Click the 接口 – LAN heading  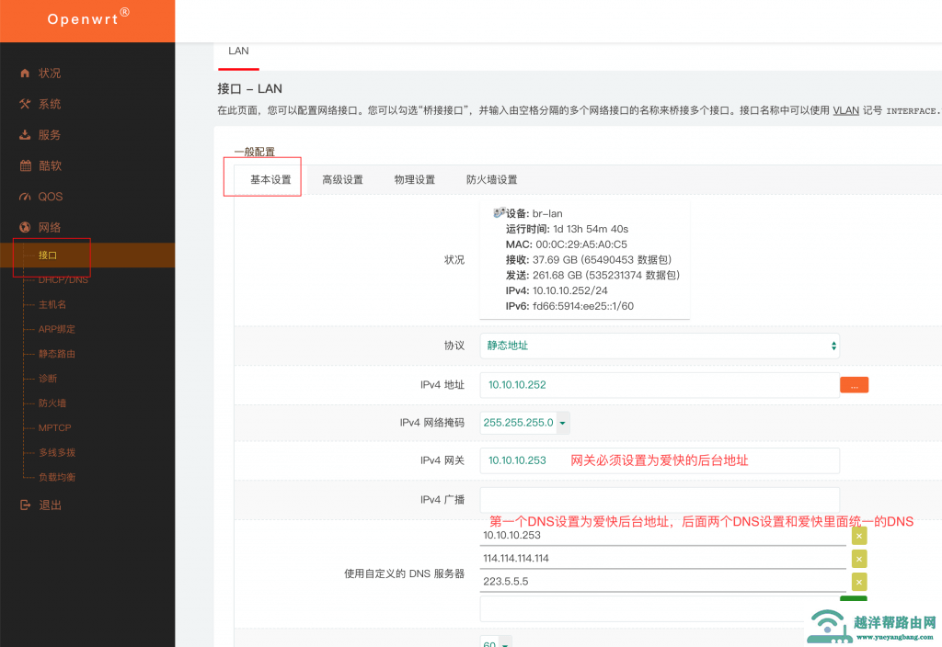click(249, 89)
